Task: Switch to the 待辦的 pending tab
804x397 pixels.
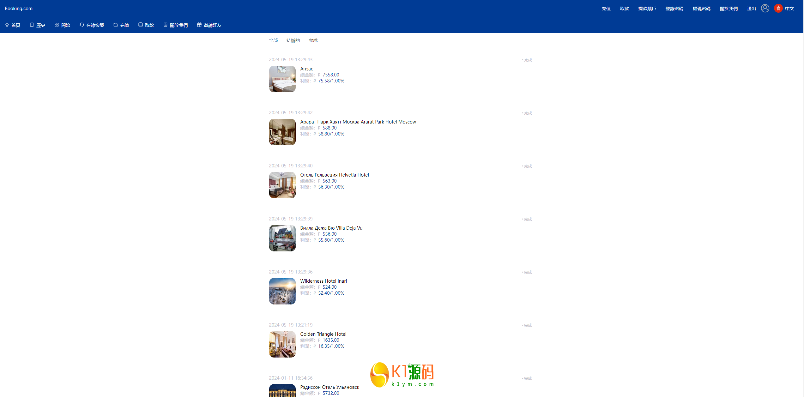Action: [293, 40]
